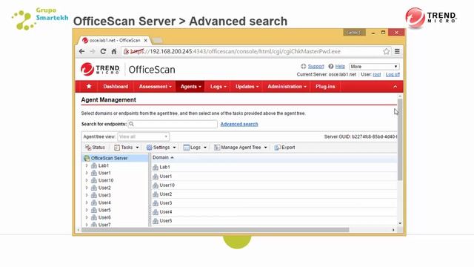Go back with the browser back arrow
This screenshot has width=474, height=267.
click(x=81, y=51)
